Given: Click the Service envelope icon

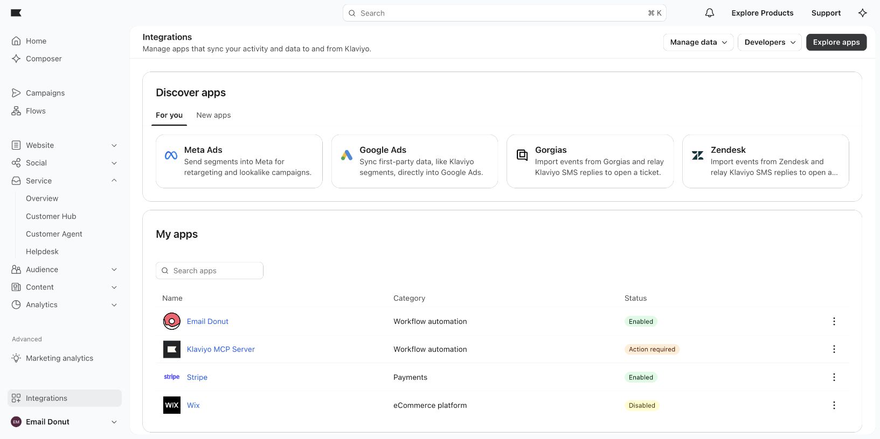Looking at the screenshot, I should click(16, 181).
